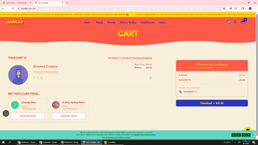Click the GOODER 15 discount -$3.80
The width and height of the screenshot is (258, 145).
[x=242, y=80]
